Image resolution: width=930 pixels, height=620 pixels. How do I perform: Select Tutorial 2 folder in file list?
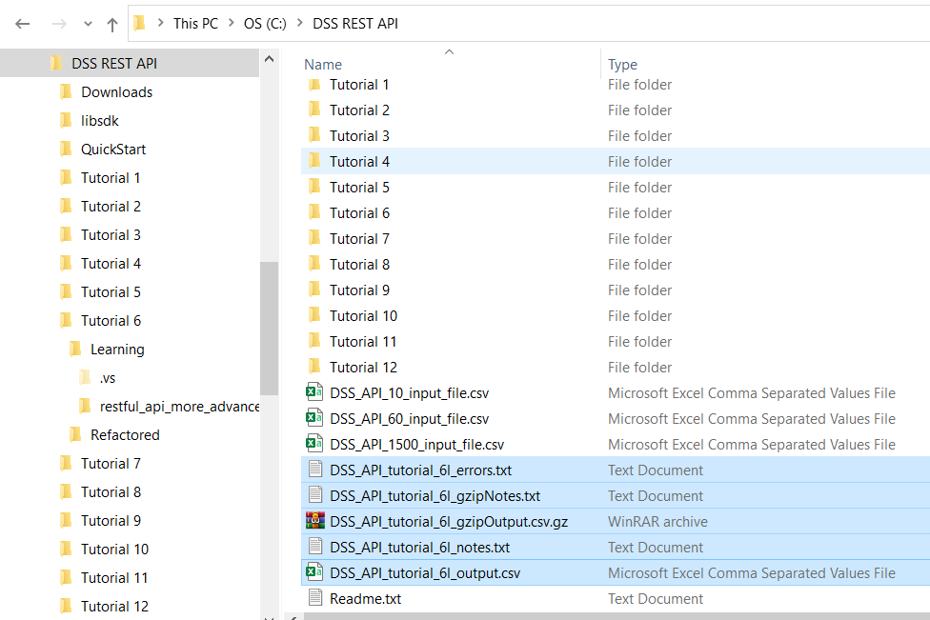coord(359,110)
